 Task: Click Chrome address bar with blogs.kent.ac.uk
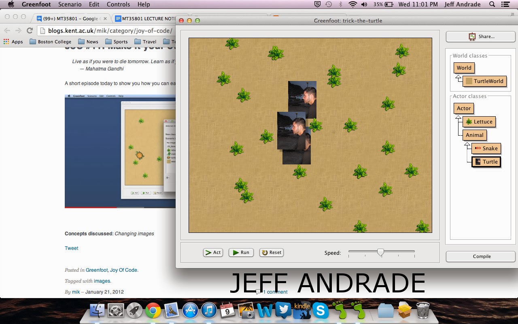coord(106,30)
